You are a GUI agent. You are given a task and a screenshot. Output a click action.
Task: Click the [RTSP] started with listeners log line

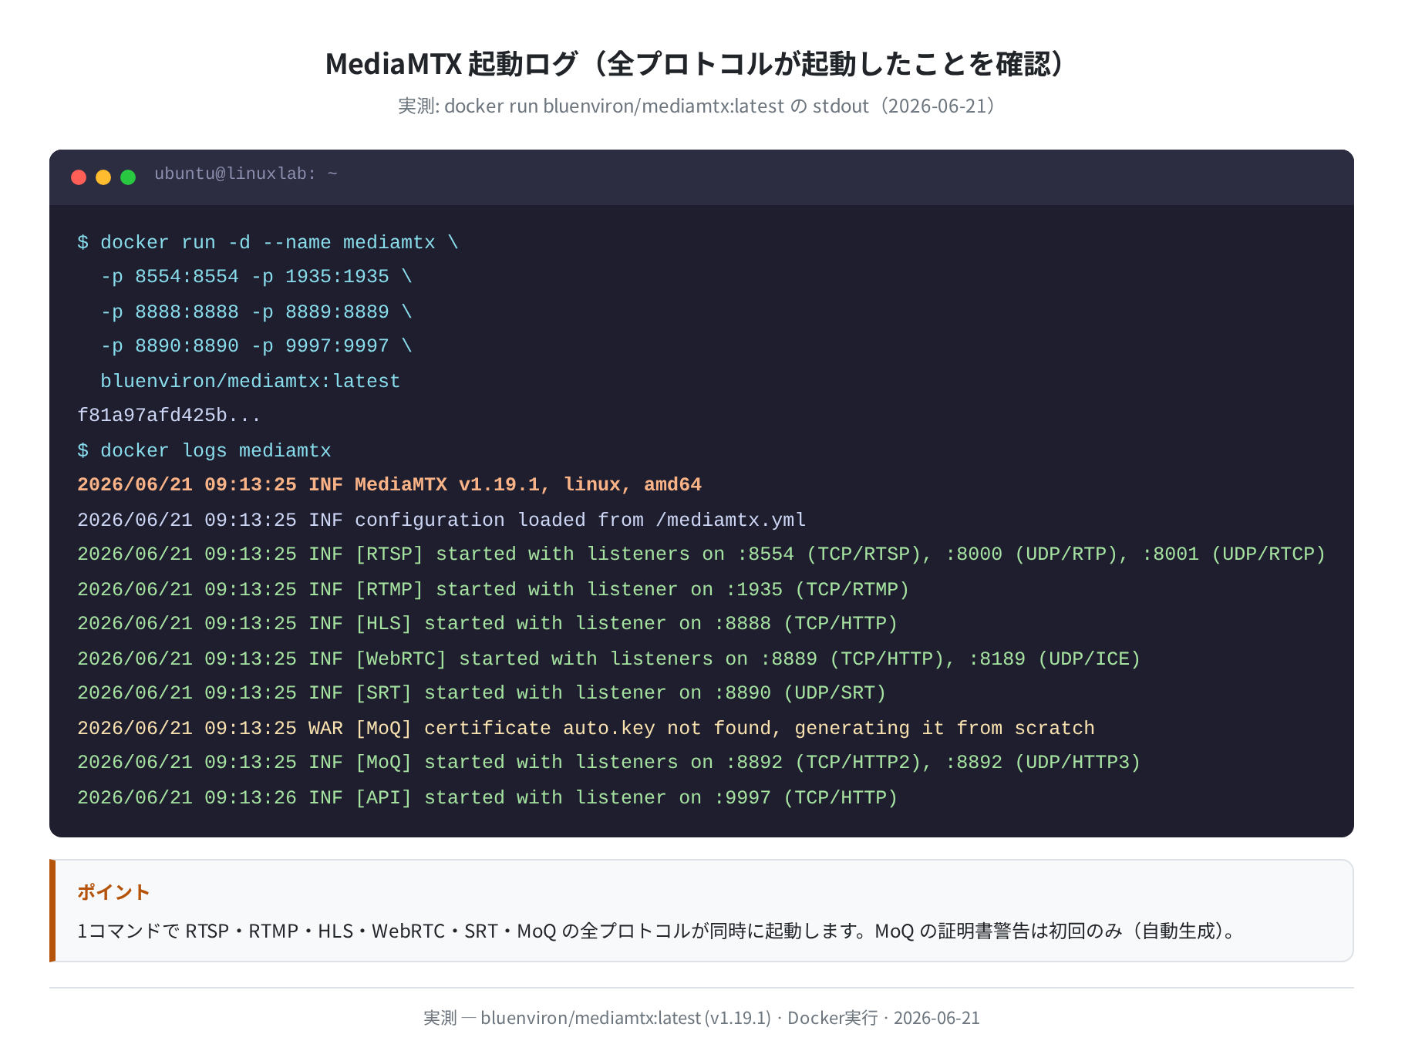pyautogui.click(x=701, y=554)
